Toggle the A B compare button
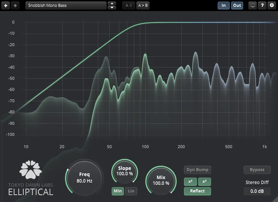This screenshot has height=202, width=278. coord(129,5)
